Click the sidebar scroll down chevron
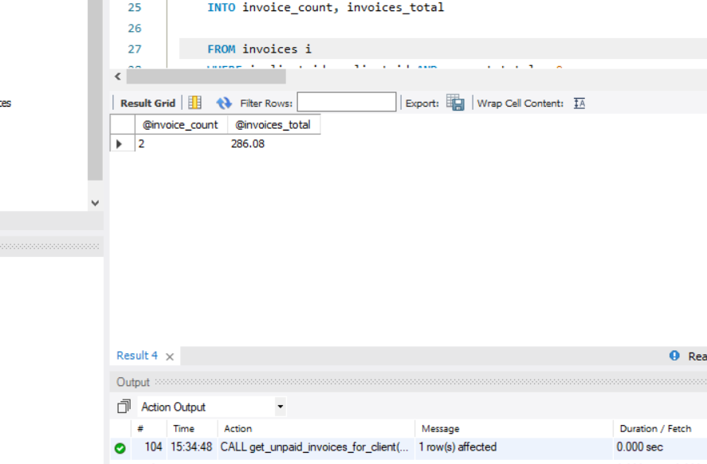This screenshot has height=464, width=707. [x=95, y=203]
